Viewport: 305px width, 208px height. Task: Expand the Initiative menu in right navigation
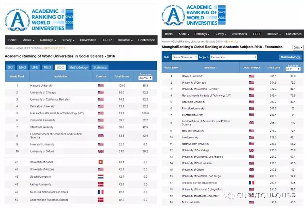click(x=274, y=34)
